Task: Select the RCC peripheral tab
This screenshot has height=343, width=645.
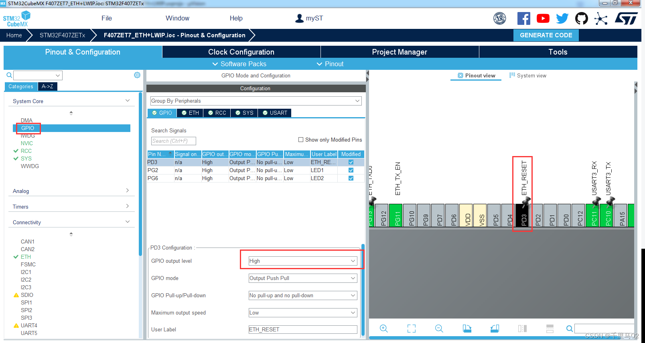Action: [x=217, y=113]
